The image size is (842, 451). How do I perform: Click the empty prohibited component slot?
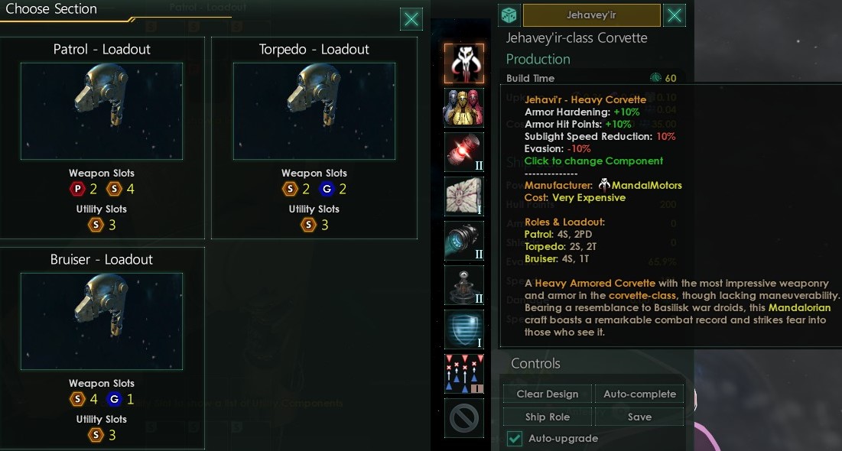tap(464, 417)
